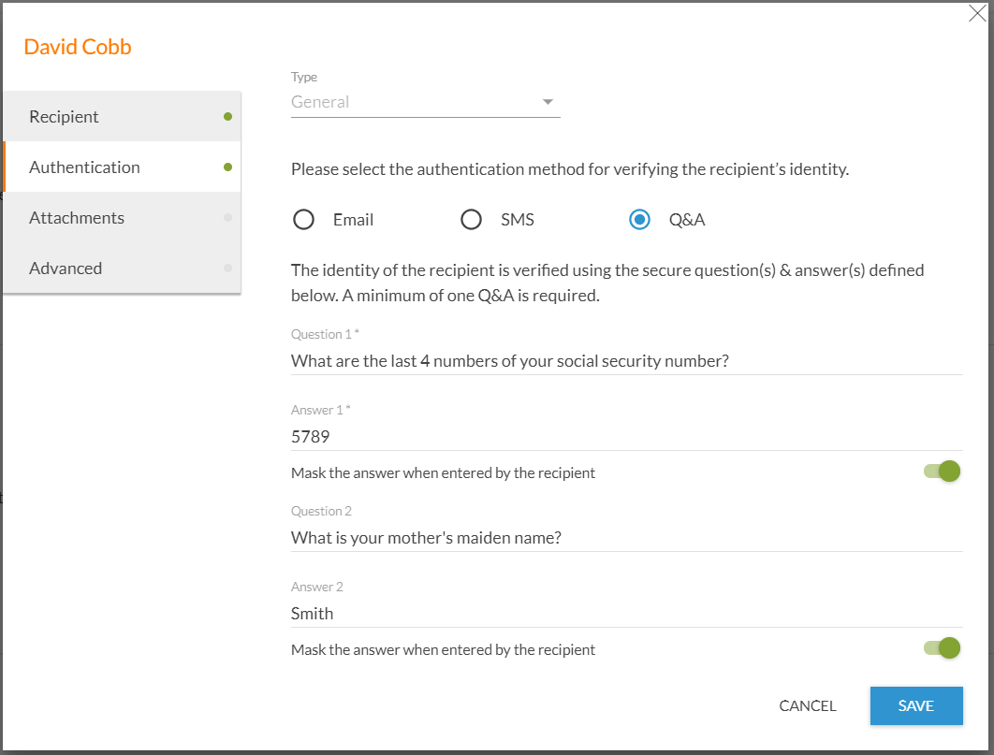Disable masking for Answer 1
The image size is (994, 755).
[x=942, y=471]
